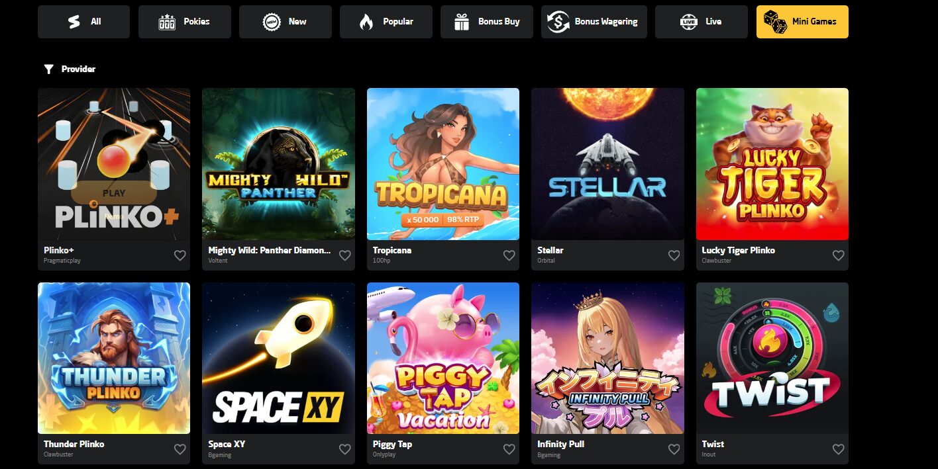Show Popular games category
This screenshot has width=938, height=469.
click(x=386, y=22)
